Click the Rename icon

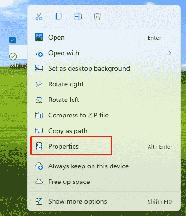(78, 17)
